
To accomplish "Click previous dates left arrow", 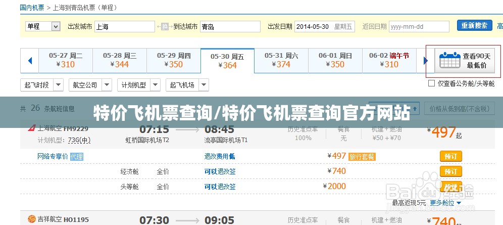I will coord(30,60).
